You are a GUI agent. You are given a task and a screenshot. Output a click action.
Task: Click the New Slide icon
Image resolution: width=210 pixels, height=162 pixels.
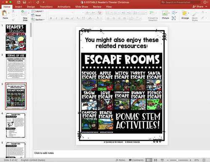24,13
